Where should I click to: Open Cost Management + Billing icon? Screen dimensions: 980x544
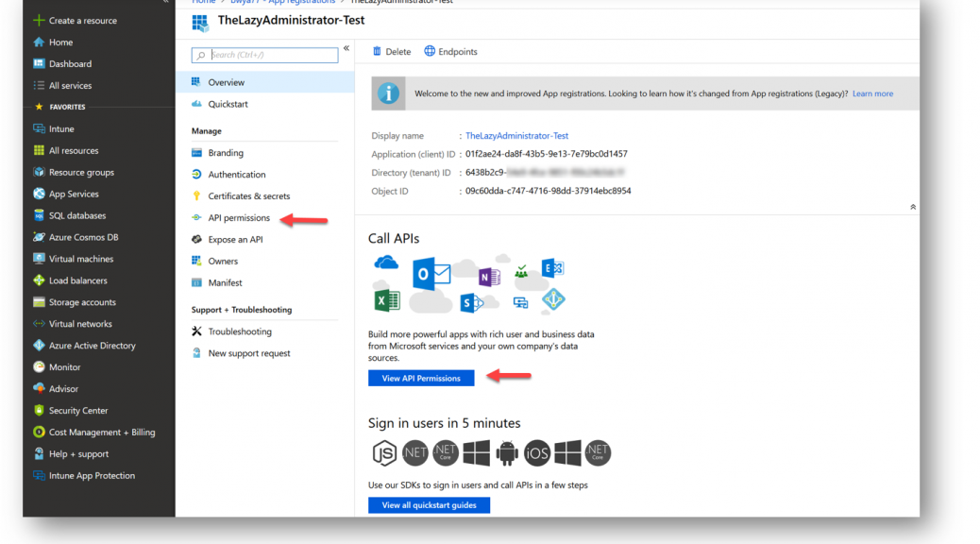39,432
